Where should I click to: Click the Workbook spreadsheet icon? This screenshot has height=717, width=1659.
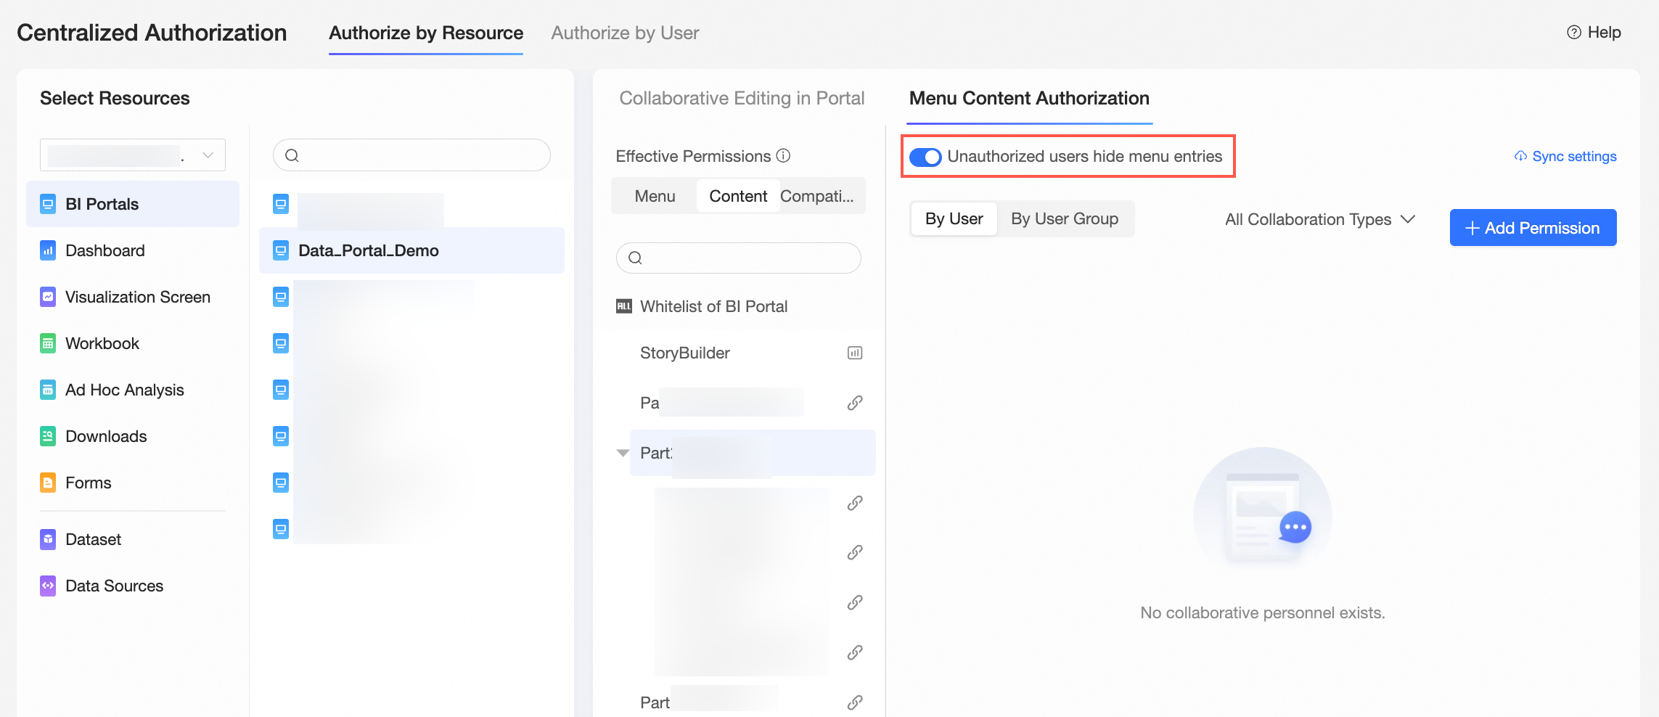point(48,343)
